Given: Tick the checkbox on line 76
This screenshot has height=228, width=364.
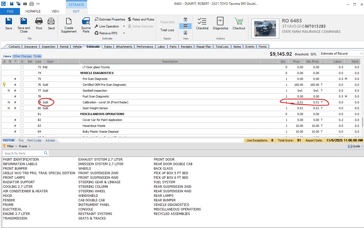Looking at the screenshot, I should click(22, 85).
